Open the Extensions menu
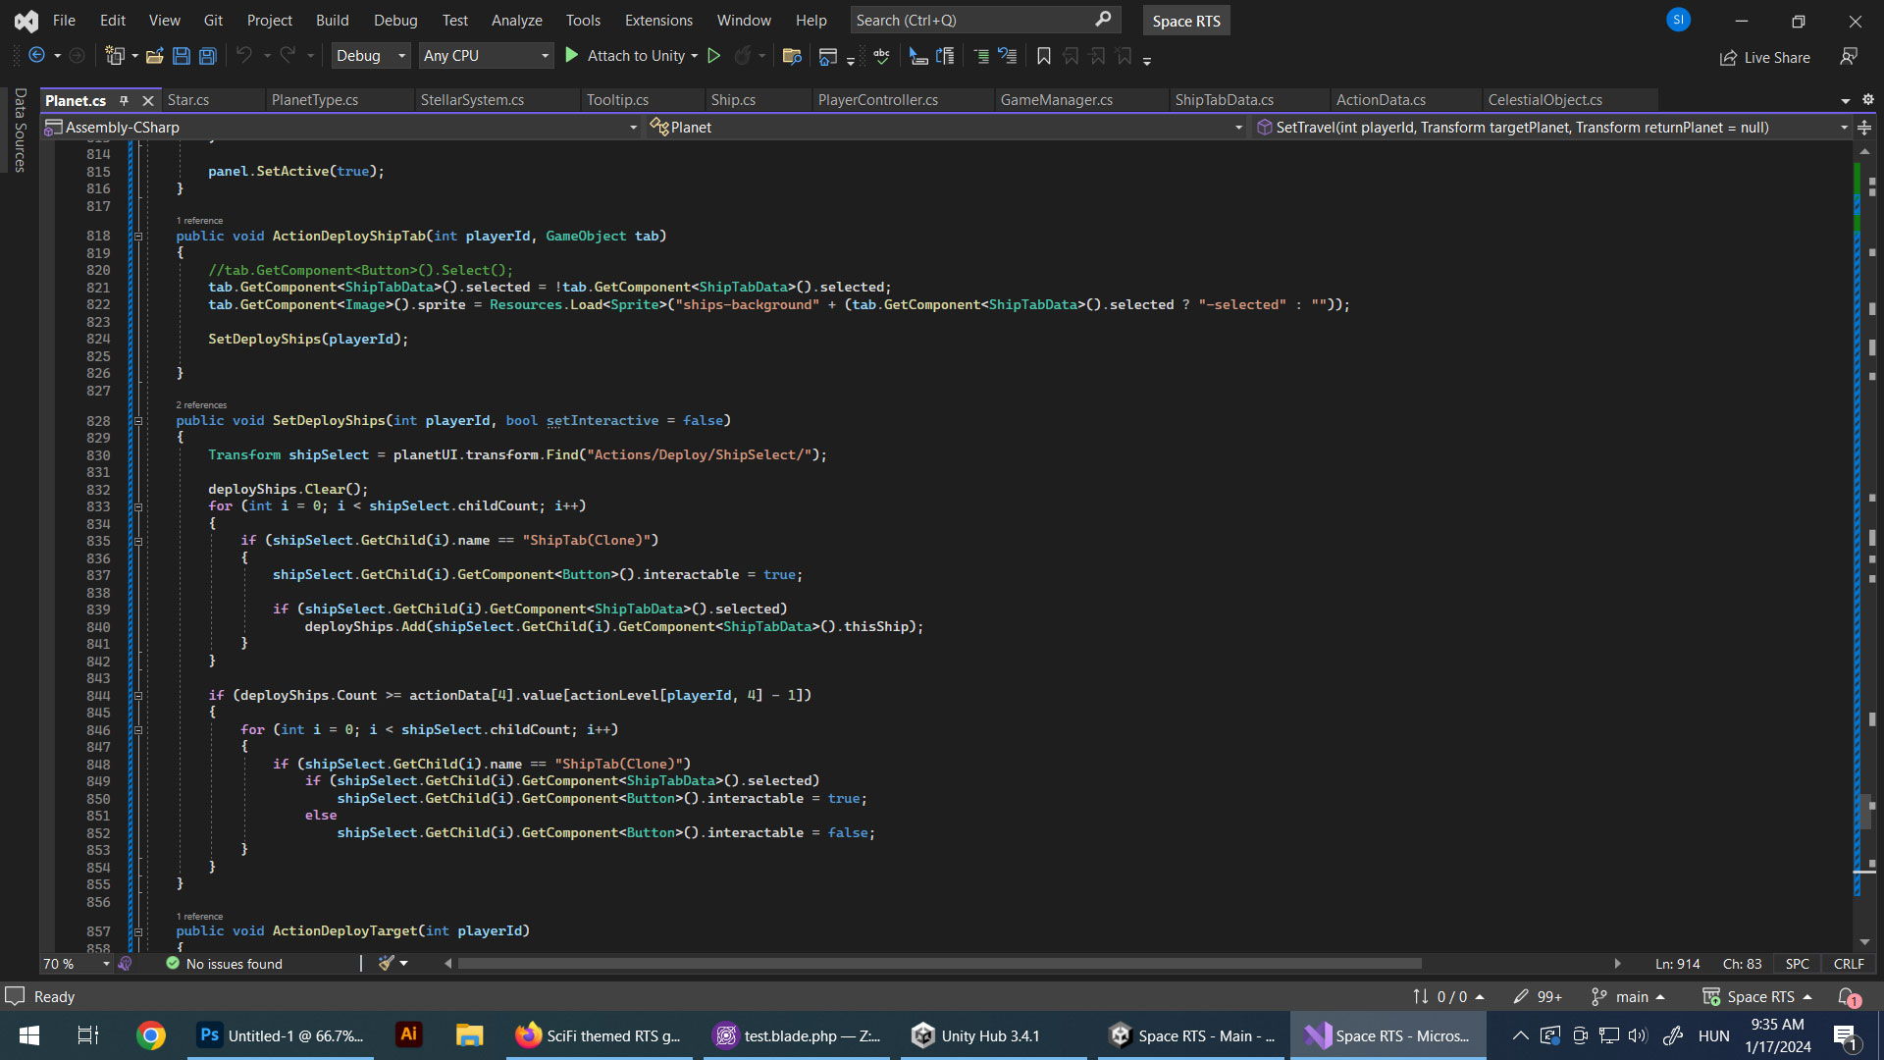Image resolution: width=1884 pixels, height=1060 pixels. [x=658, y=20]
